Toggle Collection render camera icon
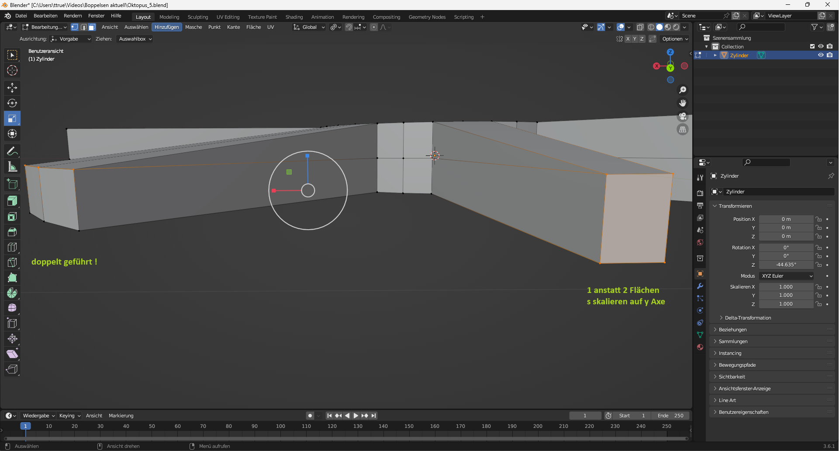Viewport: 839px width, 451px height. coord(829,46)
